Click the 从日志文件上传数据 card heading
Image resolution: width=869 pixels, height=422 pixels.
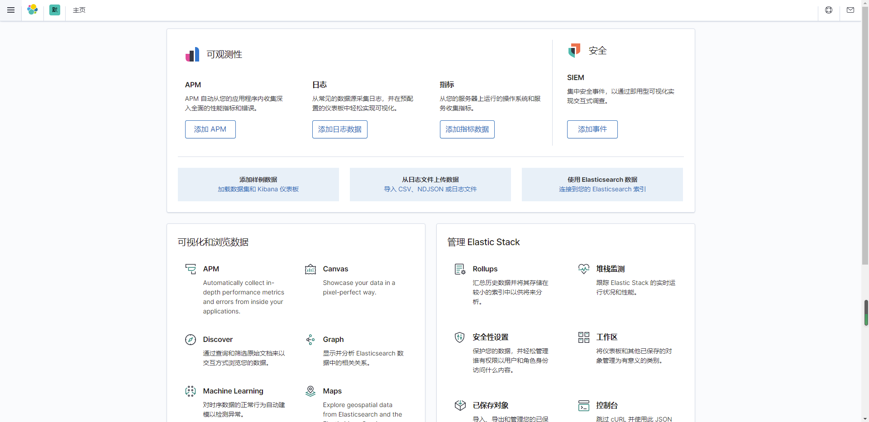(x=430, y=180)
